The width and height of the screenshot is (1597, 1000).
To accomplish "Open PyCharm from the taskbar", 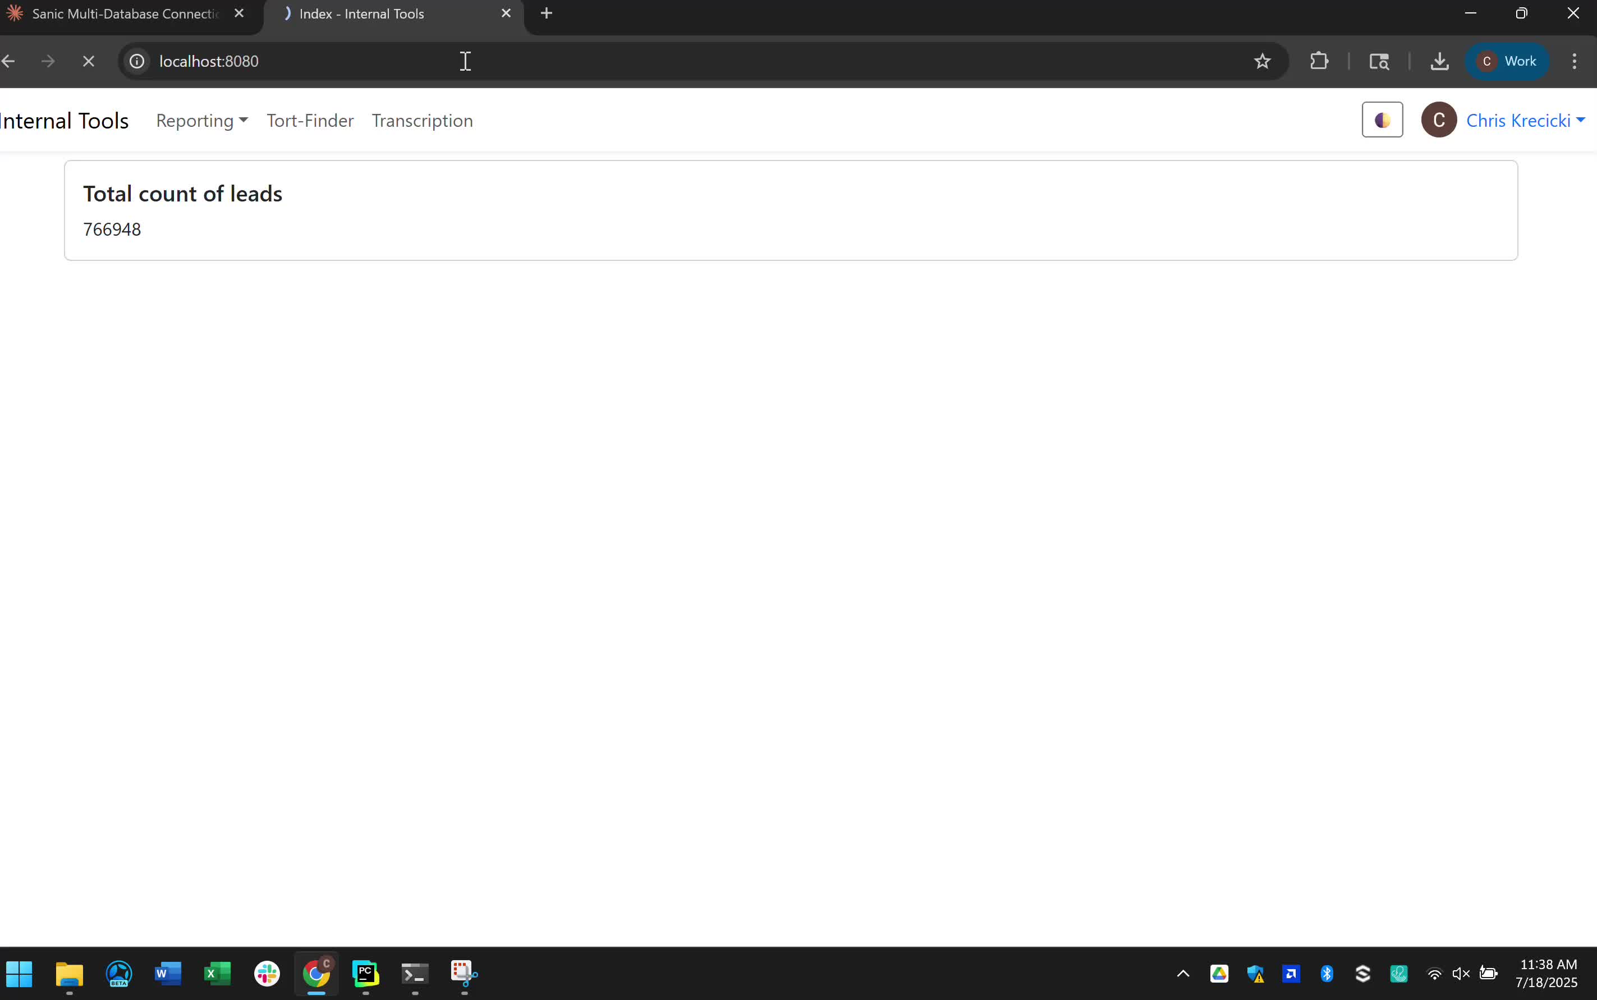I will pos(366,973).
